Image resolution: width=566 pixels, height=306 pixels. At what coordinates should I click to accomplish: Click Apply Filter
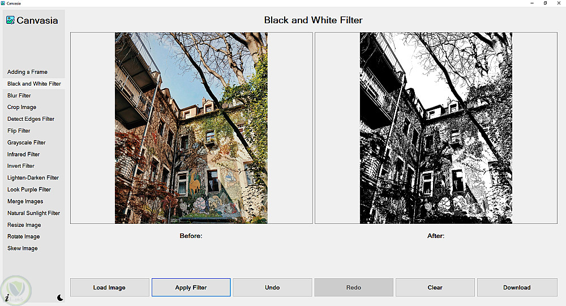(191, 287)
